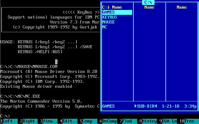
Task: Click the usage line ending with /SAVE
Action: pos(55,47)
